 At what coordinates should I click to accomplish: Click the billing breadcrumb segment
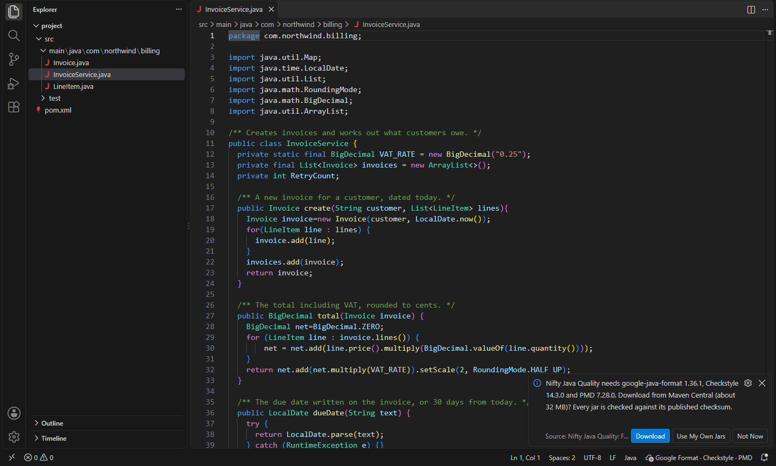pyautogui.click(x=332, y=24)
